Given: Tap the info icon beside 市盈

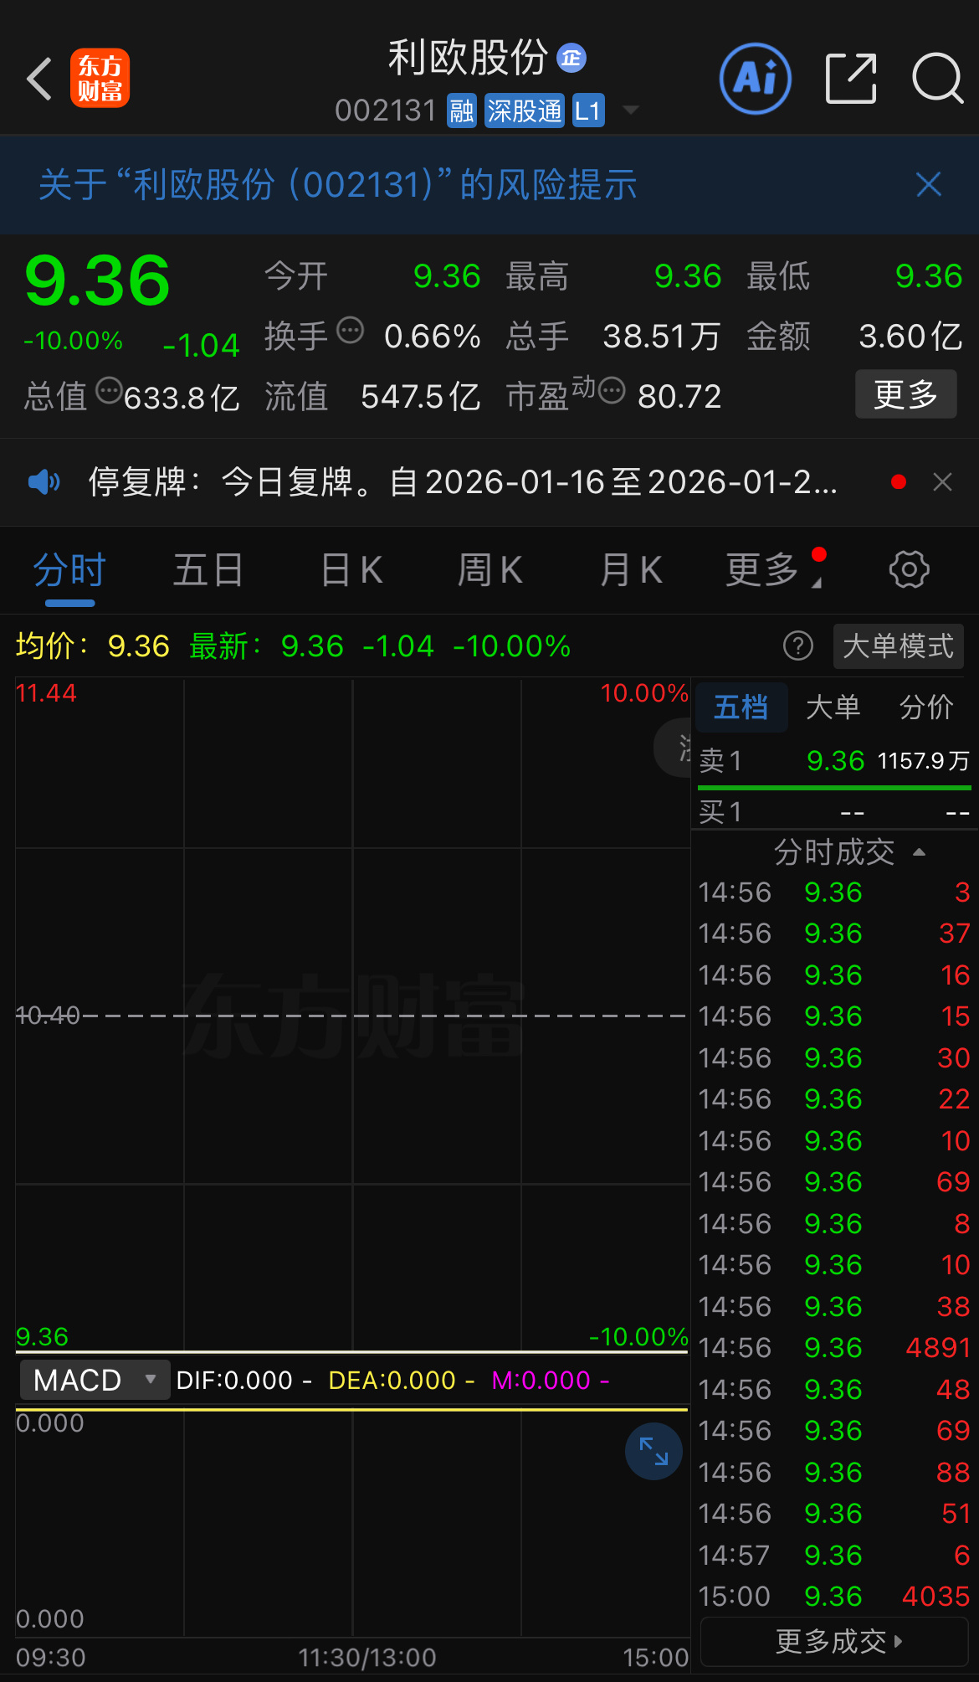Looking at the screenshot, I should [x=612, y=391].
